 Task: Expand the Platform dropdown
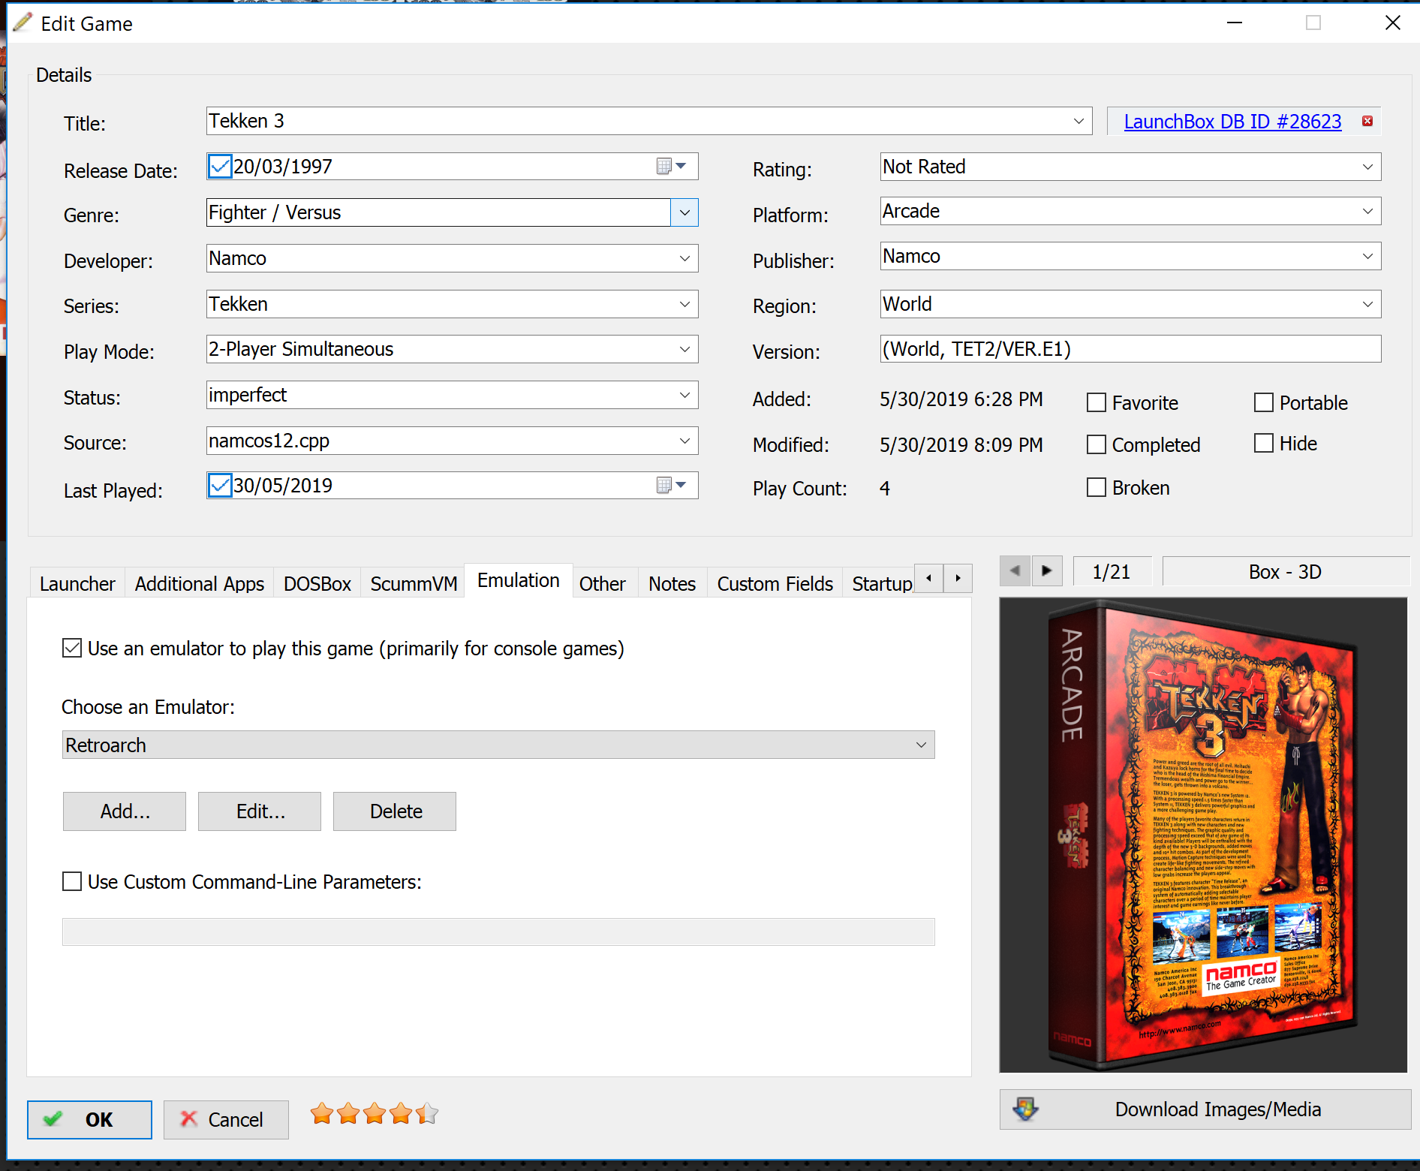click(1367, 211)
